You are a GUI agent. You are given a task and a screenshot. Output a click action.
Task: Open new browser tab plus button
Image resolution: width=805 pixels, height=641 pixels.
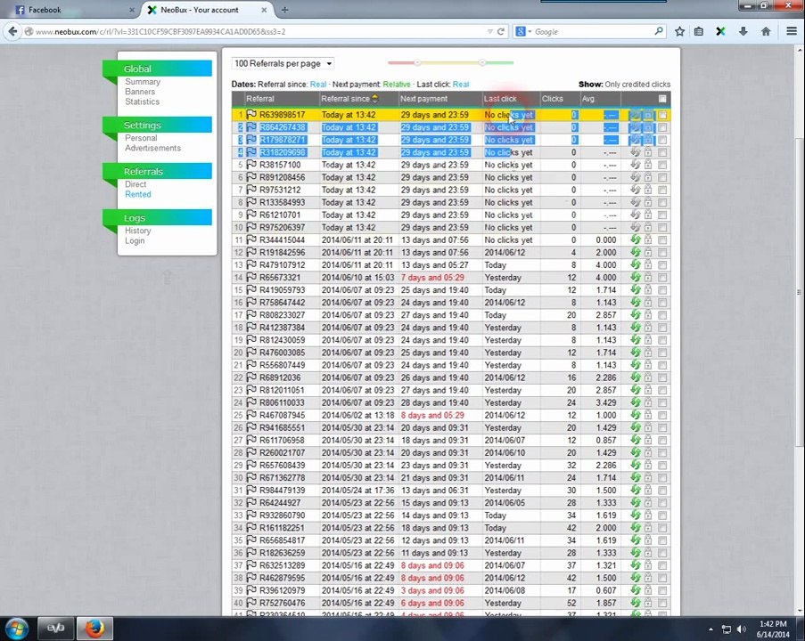pos(284,10)
